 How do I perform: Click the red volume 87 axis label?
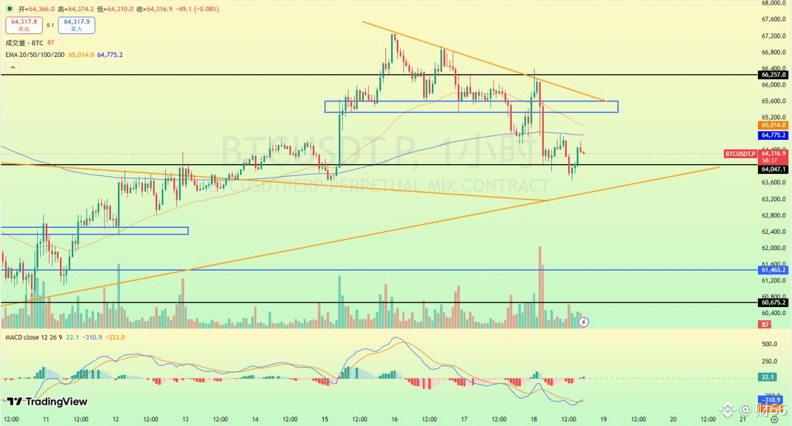(765, 325)
